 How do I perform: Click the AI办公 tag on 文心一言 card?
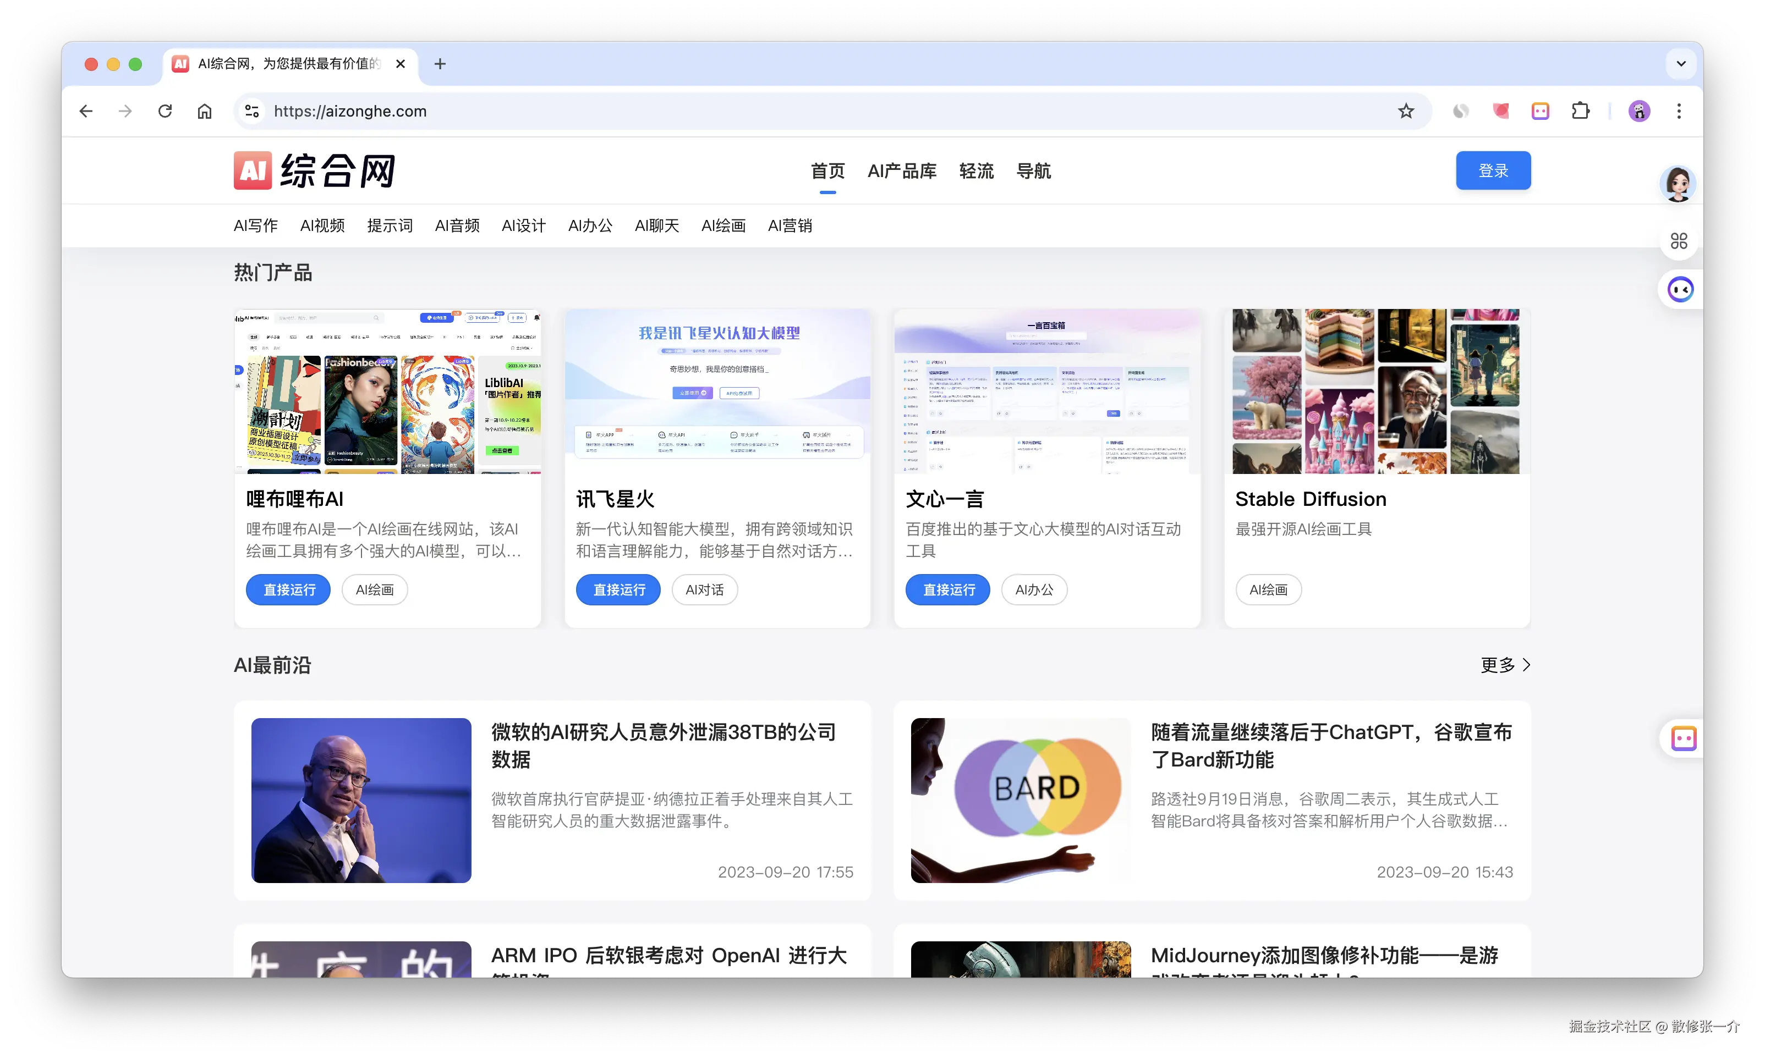point(1034,589)
